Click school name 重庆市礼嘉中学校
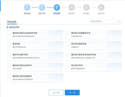 20,55
